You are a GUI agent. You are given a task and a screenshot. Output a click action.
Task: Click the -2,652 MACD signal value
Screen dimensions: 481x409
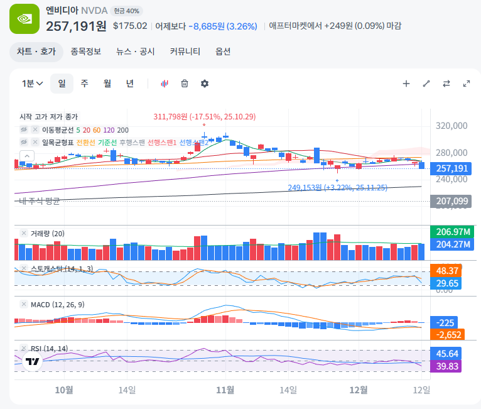pos(448,334)
